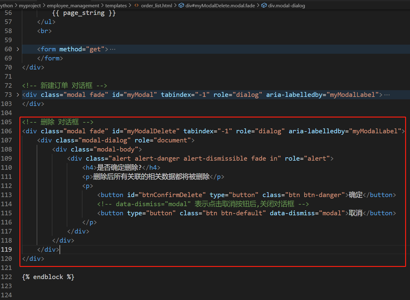Click the symbol cube icon before div#myModalDelete
The width and height of the screenshot is (410, 300).
coord(181,5)
